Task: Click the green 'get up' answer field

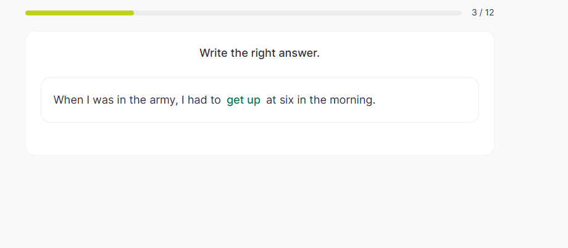Action: (243, 100)
